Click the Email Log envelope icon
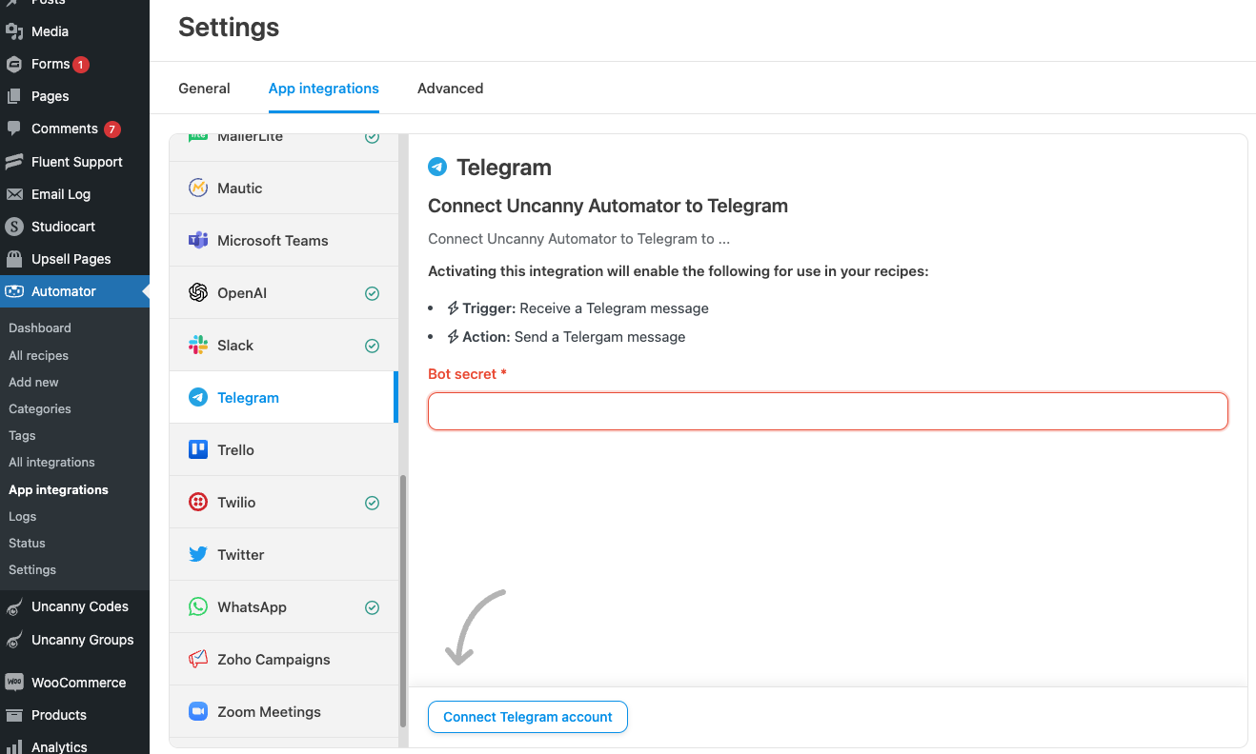Screen dimensions: 1256x754 [x=14, y=194]
